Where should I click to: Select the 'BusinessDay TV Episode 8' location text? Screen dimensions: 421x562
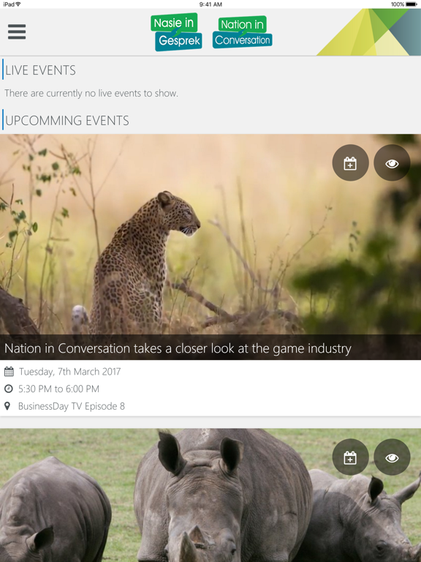point(72,406)
